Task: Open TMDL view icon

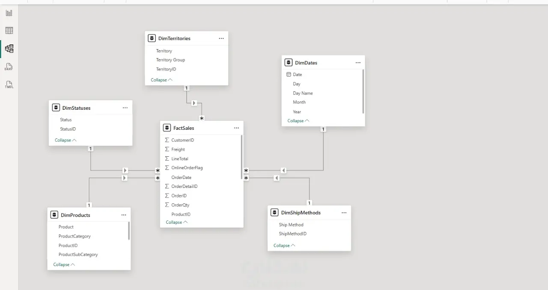Action: coord(9,85)
